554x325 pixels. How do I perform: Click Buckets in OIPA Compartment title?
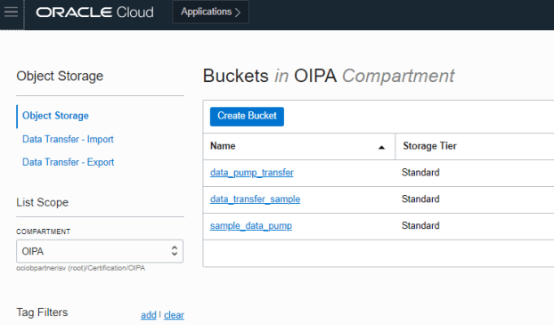[329, 76]
